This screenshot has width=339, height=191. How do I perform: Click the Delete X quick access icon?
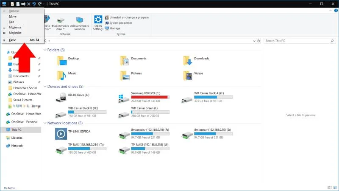tap(28, 4)
